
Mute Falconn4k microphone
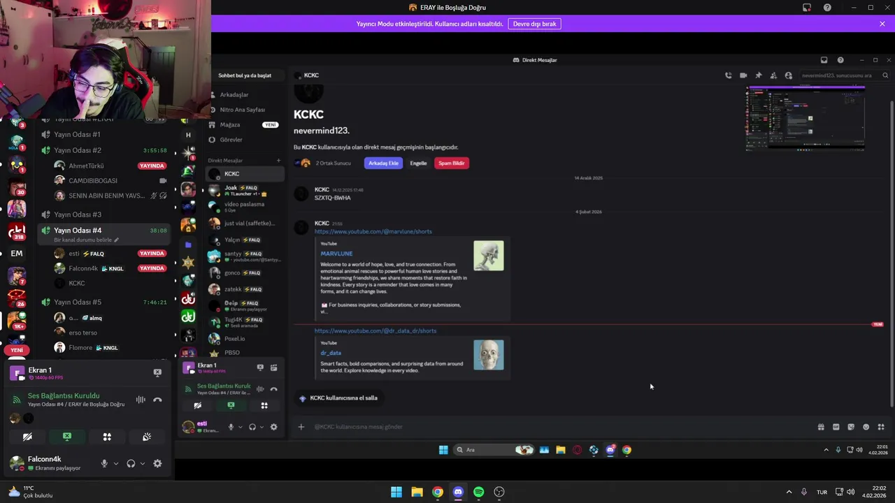pos(104,463)
